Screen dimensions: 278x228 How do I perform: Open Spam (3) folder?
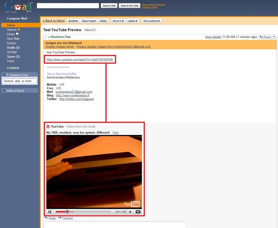13,57
